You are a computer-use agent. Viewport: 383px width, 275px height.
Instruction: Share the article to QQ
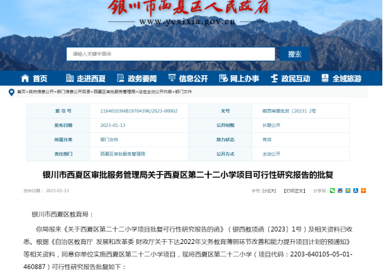(x=340, y=190)
